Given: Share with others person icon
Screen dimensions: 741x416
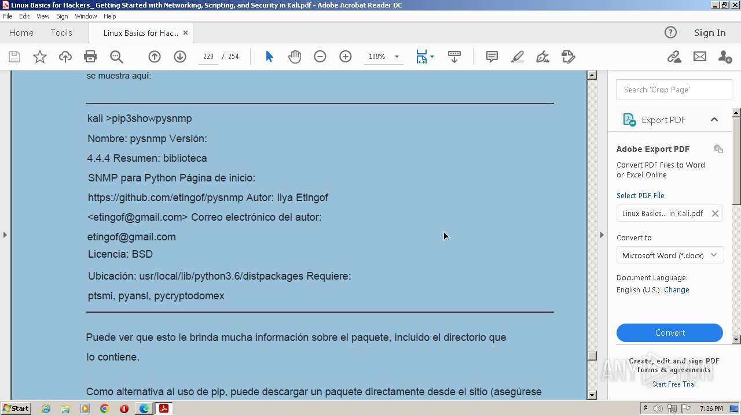Looking at the screenshot, I should pyautogui.click(x=725, y=57).
